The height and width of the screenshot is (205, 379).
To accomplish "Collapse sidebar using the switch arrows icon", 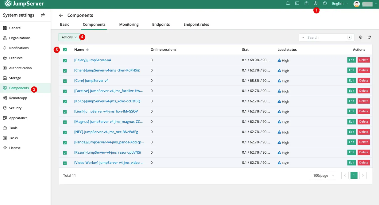I will 43,15.
